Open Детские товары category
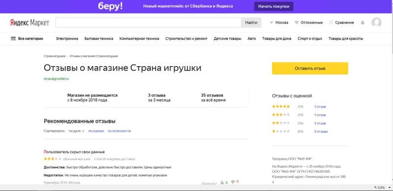The width and height of the screenshot is (393, 191). point(227,39)
